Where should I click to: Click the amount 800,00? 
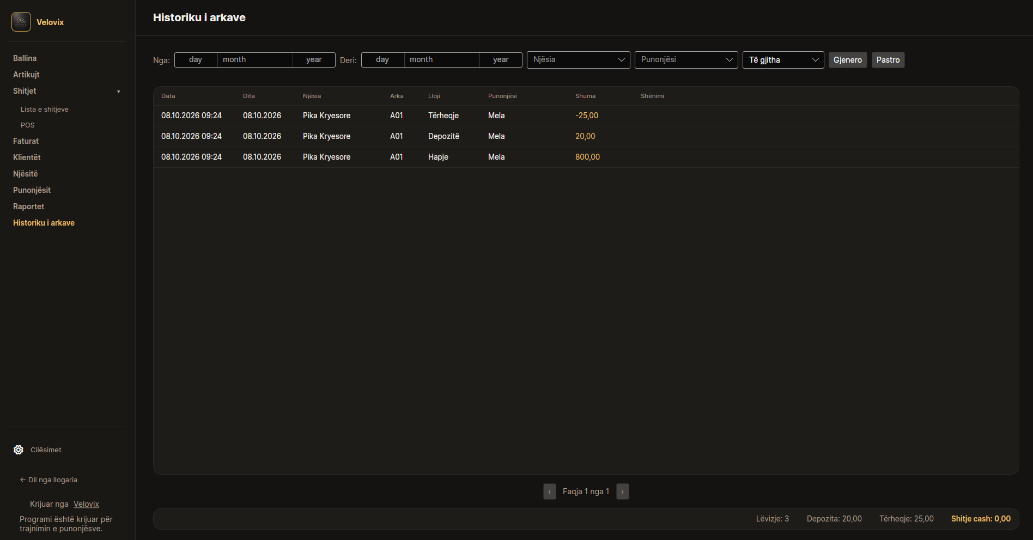pyautogui.click(x=587, y=157)
